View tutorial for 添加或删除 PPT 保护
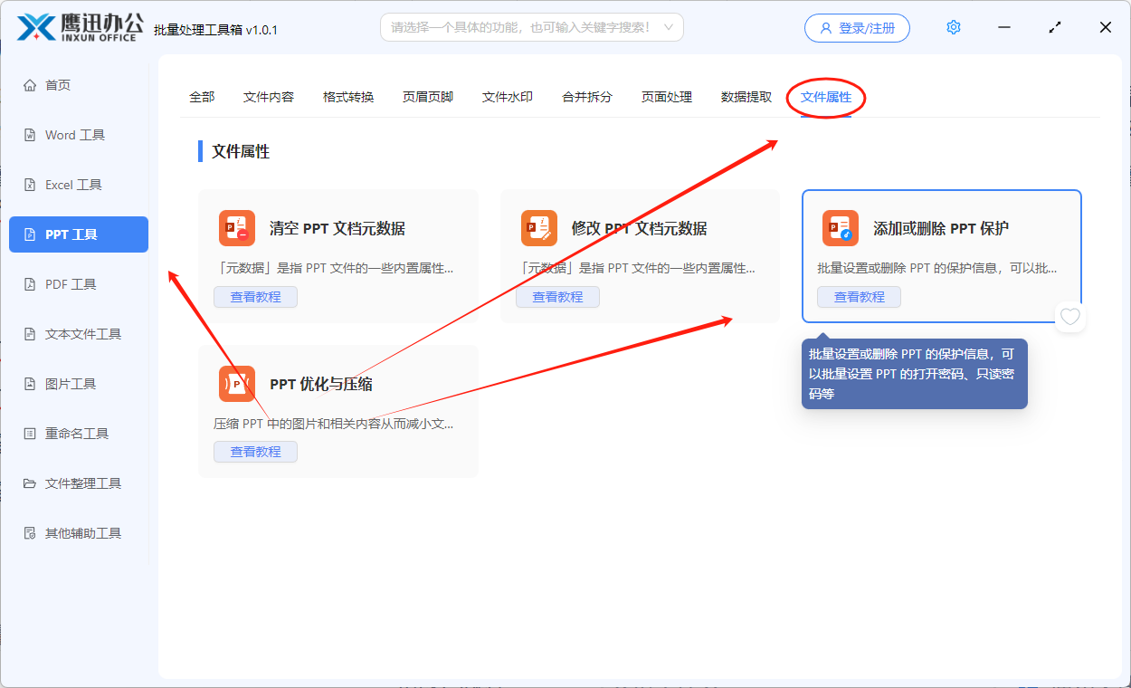 860,297
